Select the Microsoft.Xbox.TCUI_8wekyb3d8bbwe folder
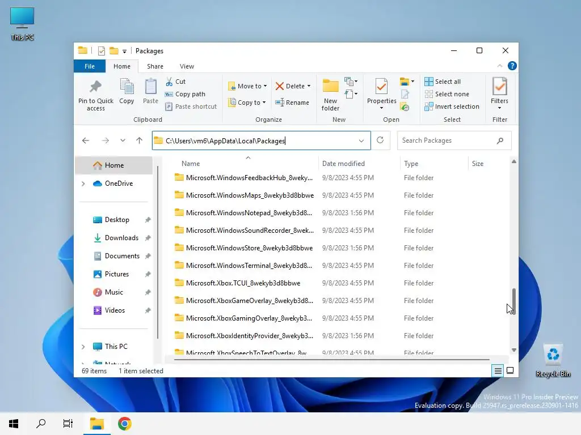The image size is (581, 435). tap(237, 283)
